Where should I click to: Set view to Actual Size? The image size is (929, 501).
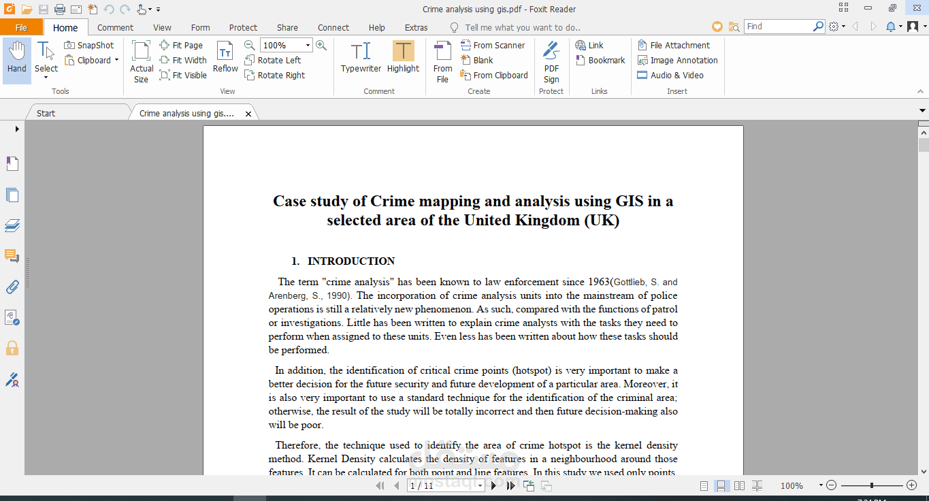pyautogui.click(x=142, y=61)
